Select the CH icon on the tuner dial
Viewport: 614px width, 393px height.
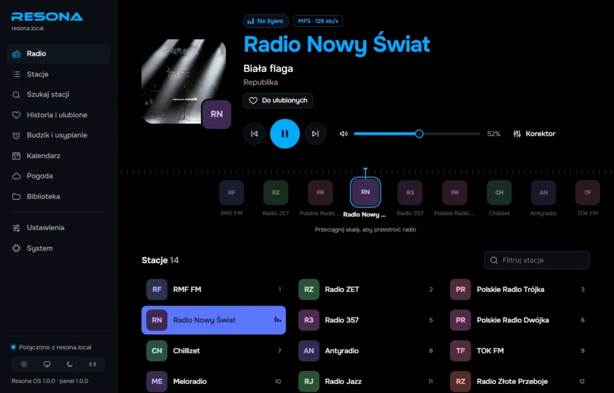click(499, 192)
